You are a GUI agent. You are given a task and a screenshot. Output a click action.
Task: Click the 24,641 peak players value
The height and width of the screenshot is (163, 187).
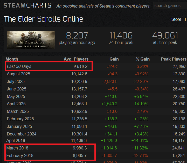coord(178,148)
